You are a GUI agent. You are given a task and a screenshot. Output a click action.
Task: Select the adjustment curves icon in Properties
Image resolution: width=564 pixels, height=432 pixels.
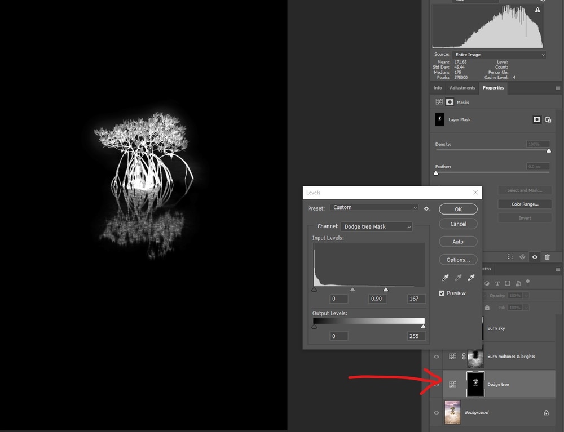coord(439,102)
